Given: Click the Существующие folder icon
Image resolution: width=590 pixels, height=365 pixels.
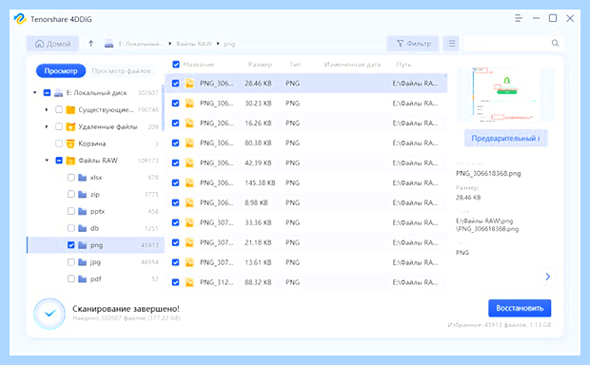Looking at the screenshot, I should coord(70,109).
